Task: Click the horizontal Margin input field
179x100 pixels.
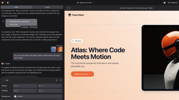Action: (25, 86)
